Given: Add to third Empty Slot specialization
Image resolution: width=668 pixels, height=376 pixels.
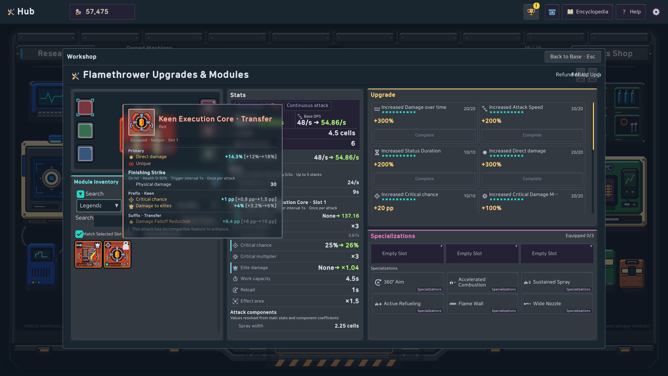Looking at the screenshot, I should pyautogui.click(x=557, y=254).
